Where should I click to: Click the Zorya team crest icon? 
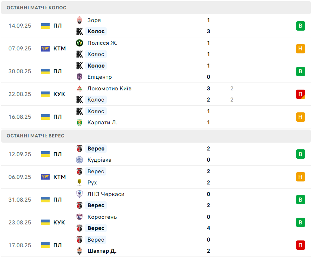click(79, 20)
